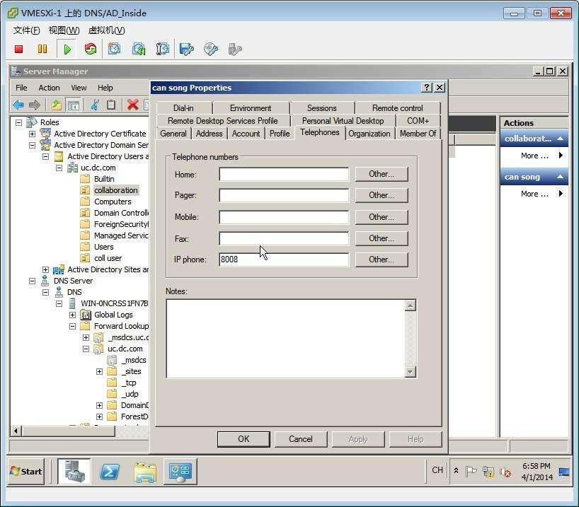Select the Computers container
This screenshot has width=579, height=507.
coord(113,202)
